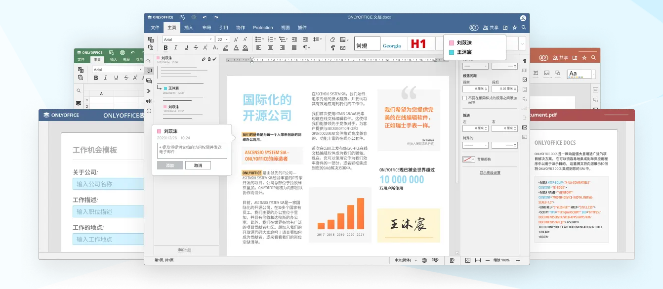Decrease paragraph indent
The height and width of the screenshot is (289, 663).
294,40
